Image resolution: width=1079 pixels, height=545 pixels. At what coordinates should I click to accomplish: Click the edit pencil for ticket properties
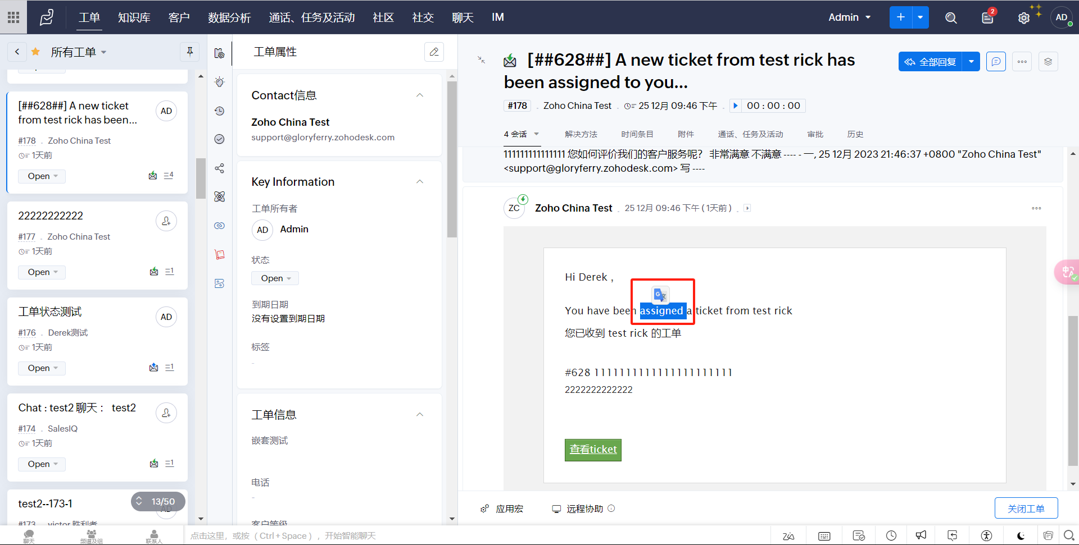pos(434,52)
